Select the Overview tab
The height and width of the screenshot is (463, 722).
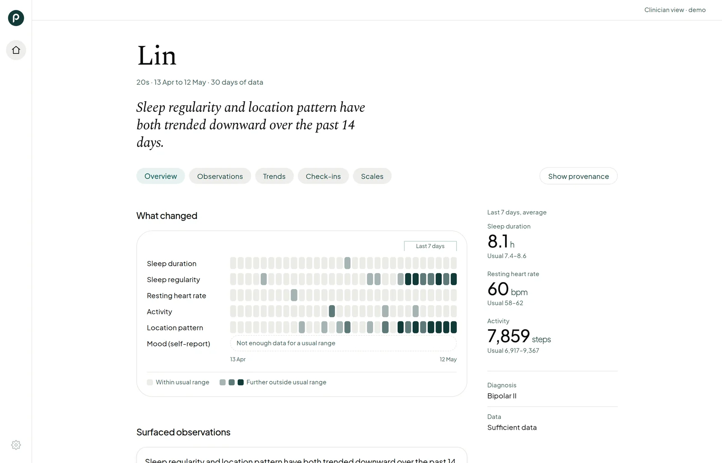point(161,176)
